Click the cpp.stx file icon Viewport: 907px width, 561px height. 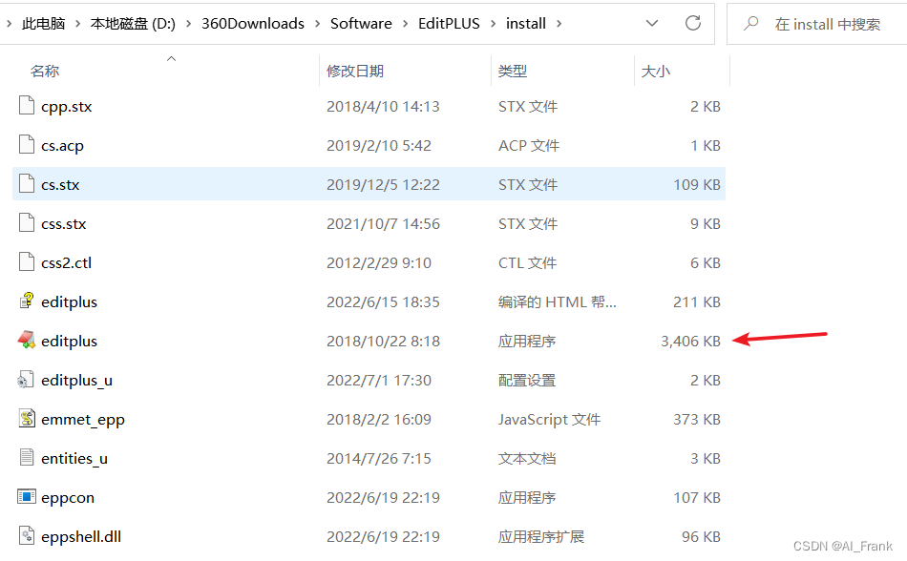point(27,106)
